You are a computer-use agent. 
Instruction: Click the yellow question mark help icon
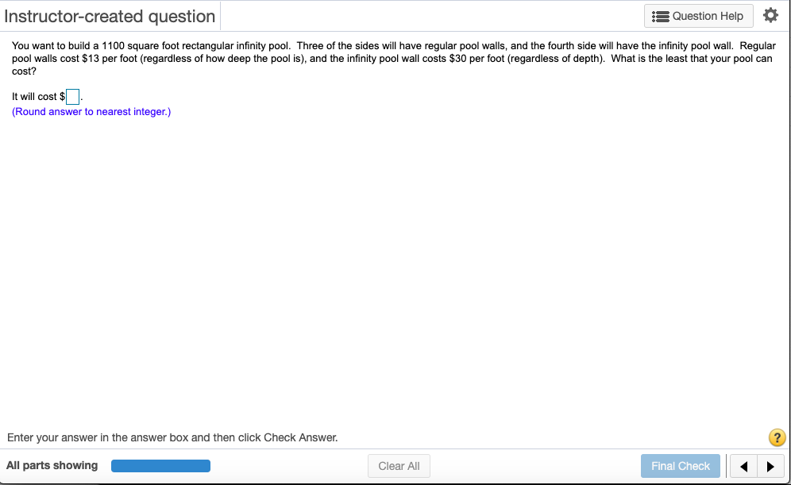click(777, 437)
